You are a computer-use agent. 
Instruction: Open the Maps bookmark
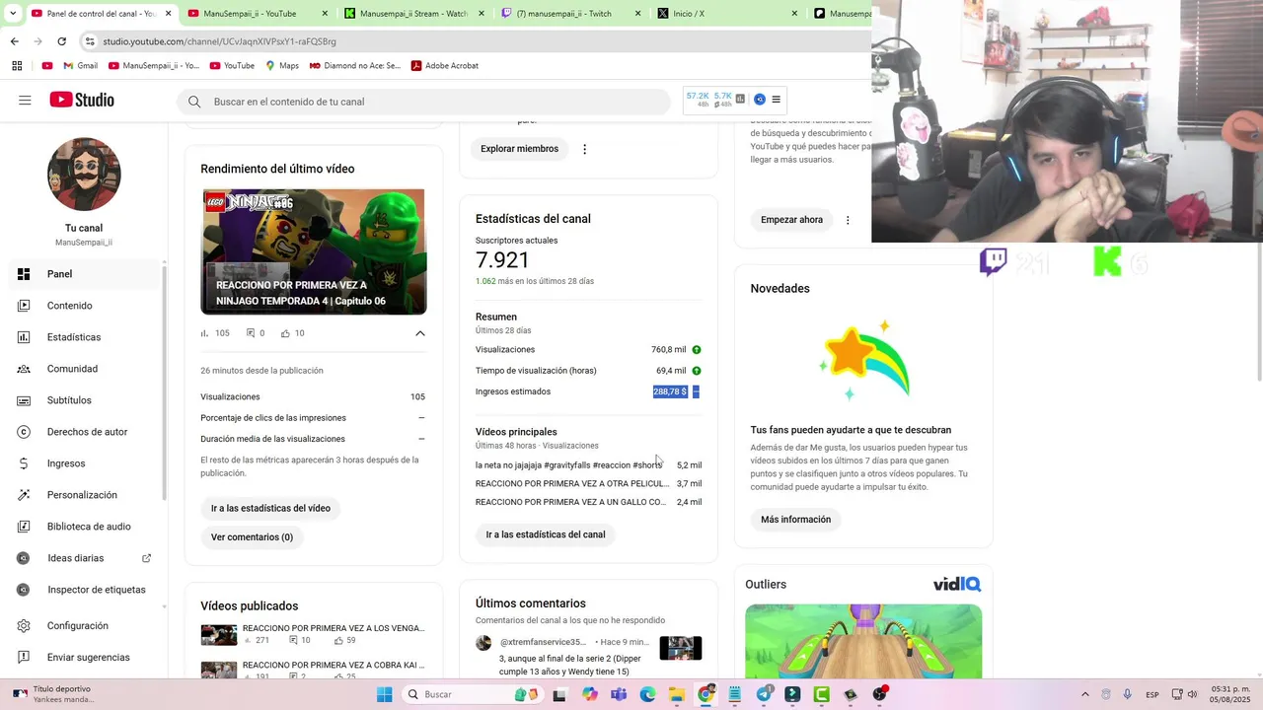[282, 66]
